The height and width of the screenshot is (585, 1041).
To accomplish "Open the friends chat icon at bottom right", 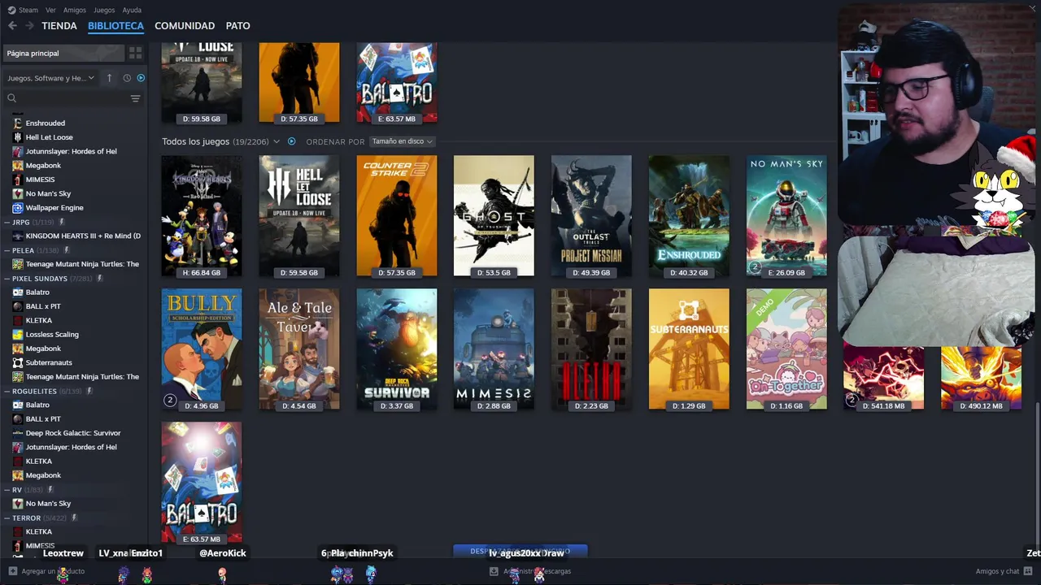I will click(x=1028, y=571).
